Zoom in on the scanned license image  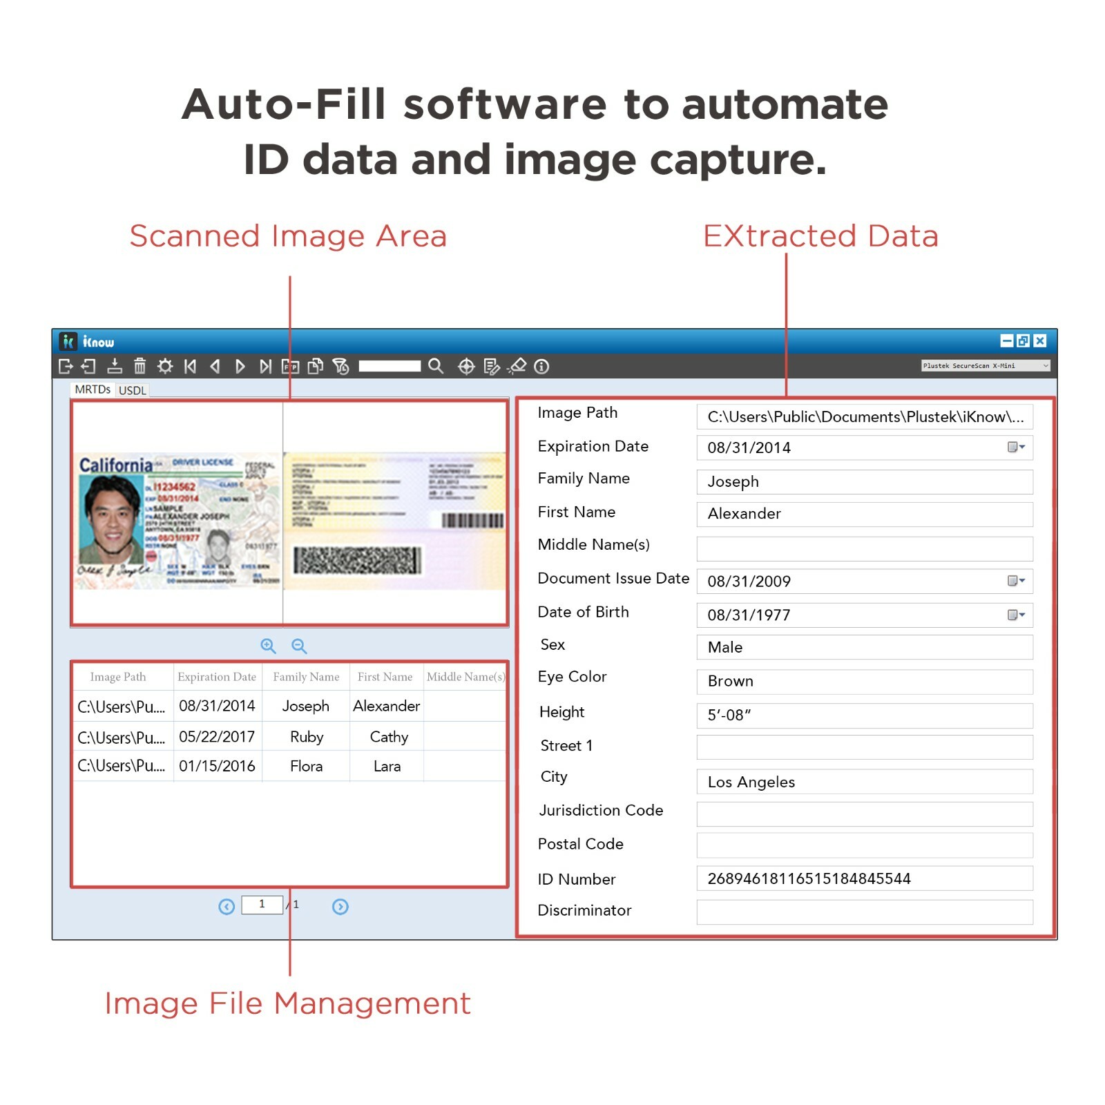click(269, 646)
